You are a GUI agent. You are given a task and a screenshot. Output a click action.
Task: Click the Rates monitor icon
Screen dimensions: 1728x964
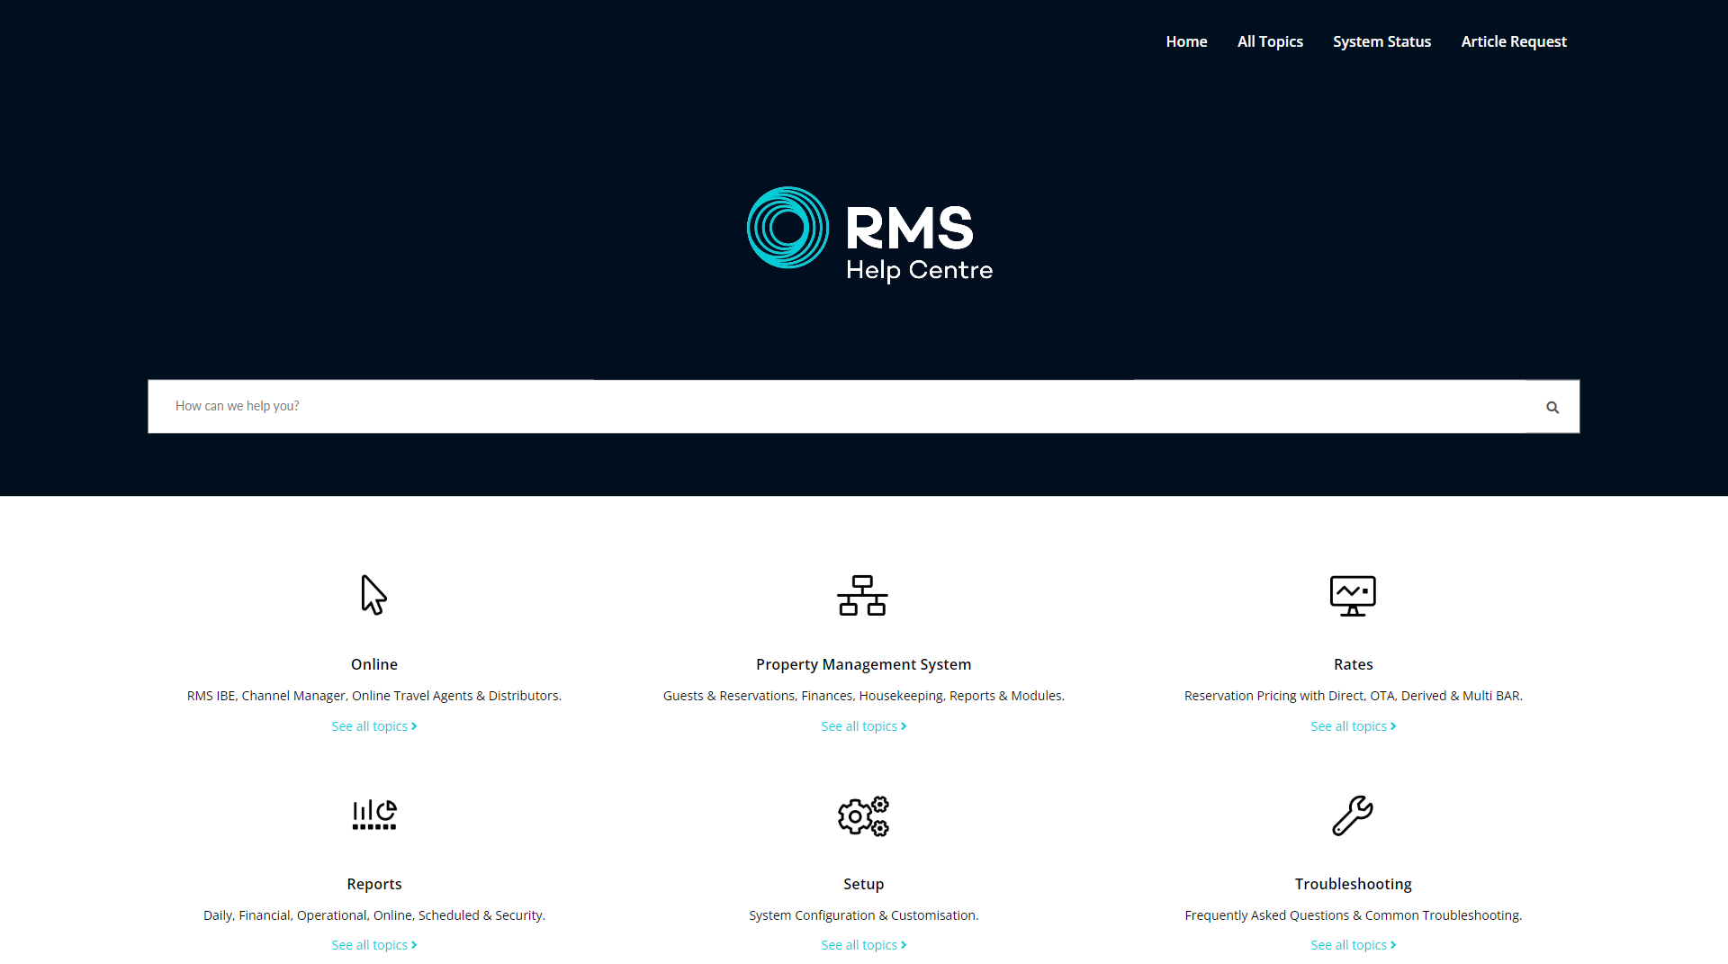1353,596
